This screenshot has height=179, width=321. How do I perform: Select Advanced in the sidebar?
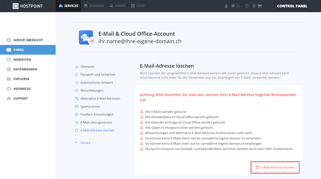[x=28, y=89]
